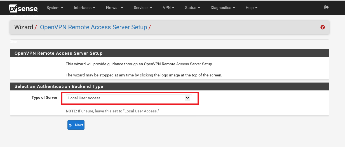345x147 pixels.
Task: Click the Wizard breadcrumb text
Action: [x=24, y=27]
